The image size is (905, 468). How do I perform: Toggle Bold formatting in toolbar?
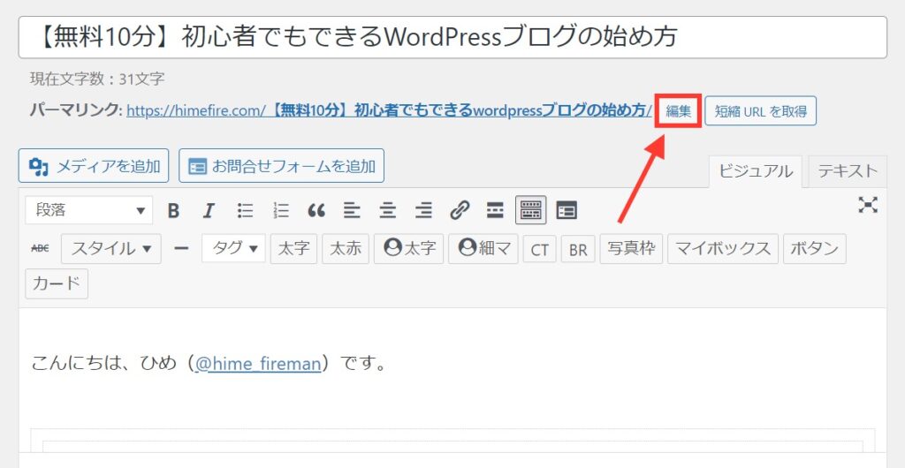point(173,211)
